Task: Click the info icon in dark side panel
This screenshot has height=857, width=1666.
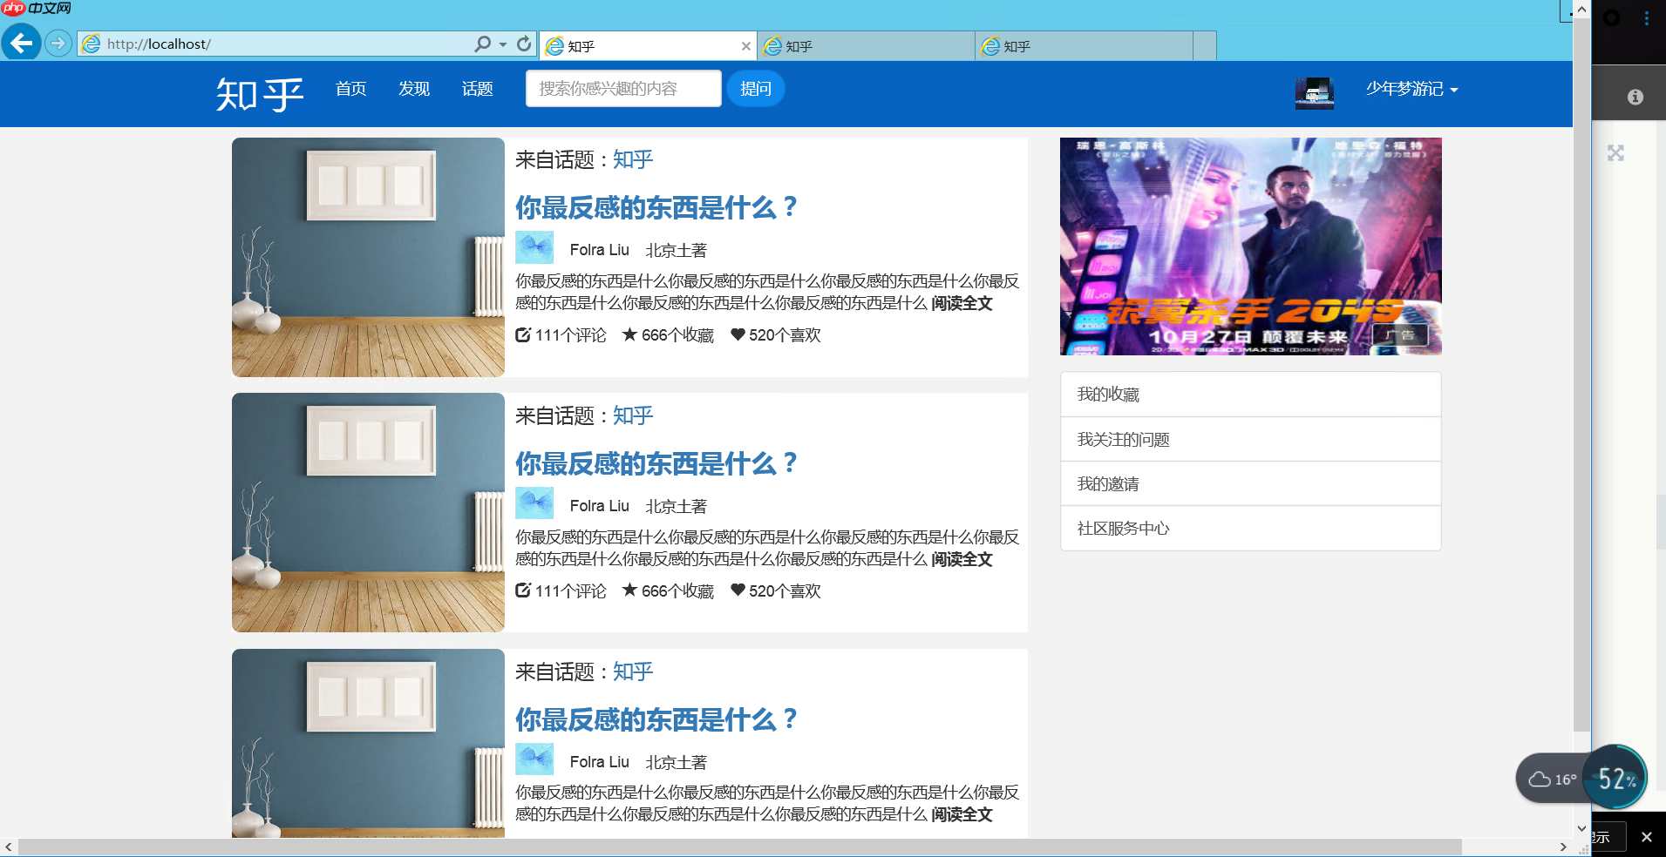Action: (x=1636, y=97)
